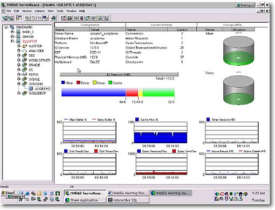Collapse the BRADMARK root node
The image size is (275, 210).
pos(6,27)
